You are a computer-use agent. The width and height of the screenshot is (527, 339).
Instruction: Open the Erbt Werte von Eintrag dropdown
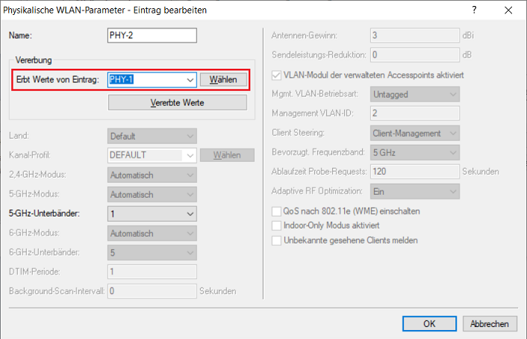tap(188, 80)
